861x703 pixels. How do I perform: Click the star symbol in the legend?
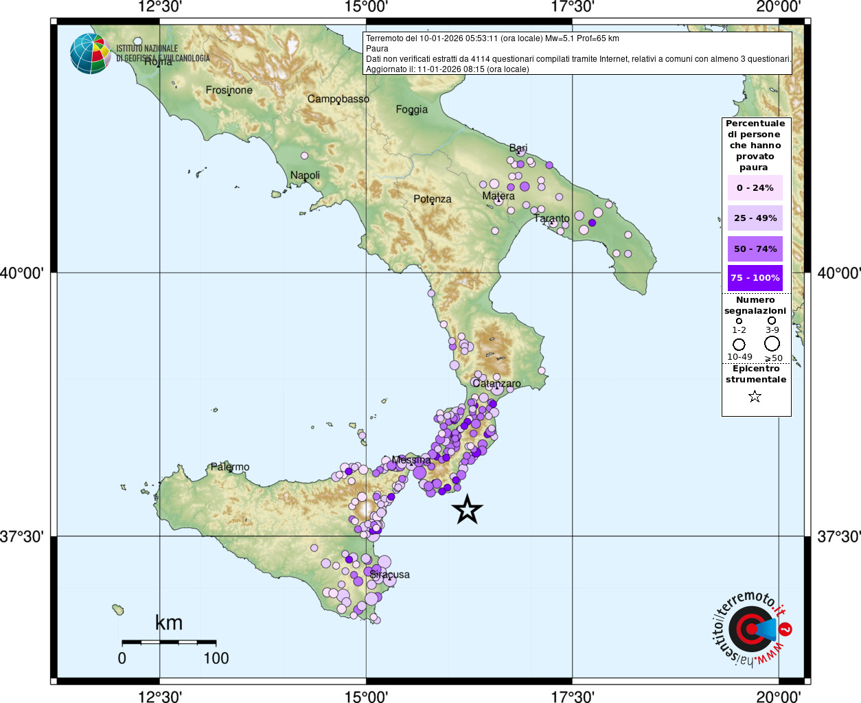tap(755, 396)
